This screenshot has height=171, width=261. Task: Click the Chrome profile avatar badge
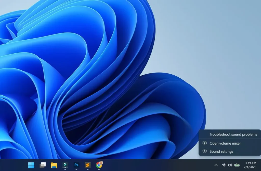coord(101,163)
